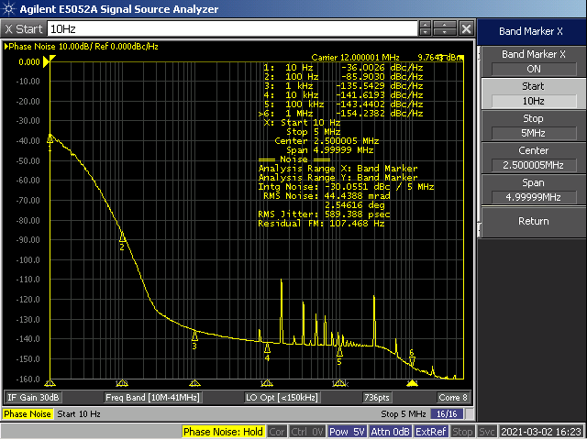Image resolution: width=587 pixels, height=440 pixels.
Task: Click the X Start entry field showing 10Hz
Action: click(232, 28)
